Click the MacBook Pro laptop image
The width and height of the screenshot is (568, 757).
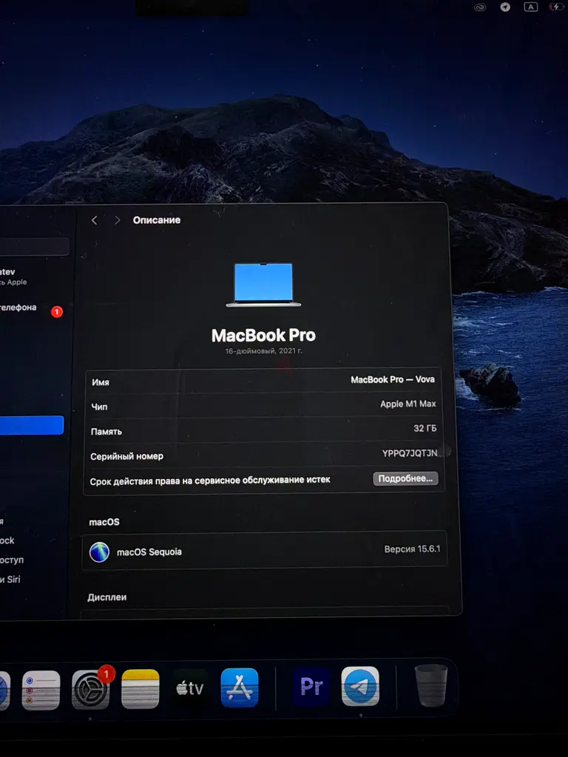click(263, 285)
